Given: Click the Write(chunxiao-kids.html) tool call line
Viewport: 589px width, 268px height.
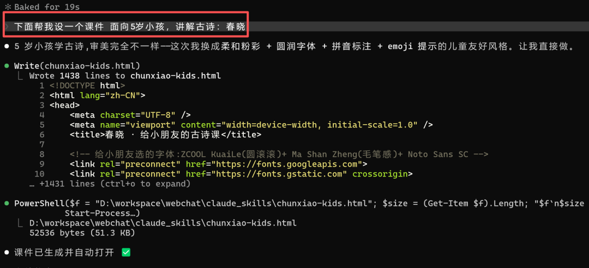Looking at the screenshot, I should 77,66.
